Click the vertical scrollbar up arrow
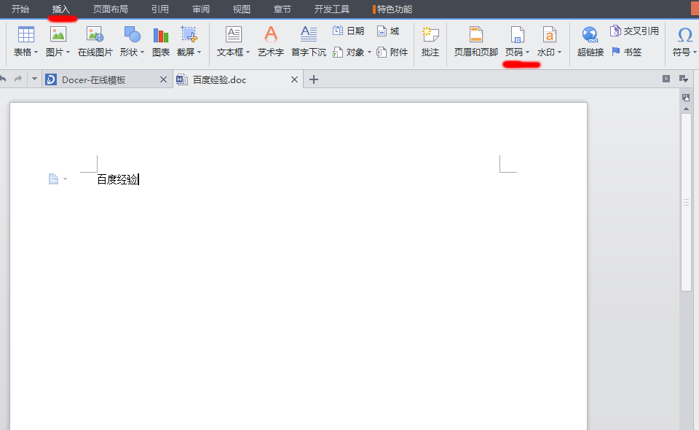Screen dimensions: 699x430 [x=686, y=109]
